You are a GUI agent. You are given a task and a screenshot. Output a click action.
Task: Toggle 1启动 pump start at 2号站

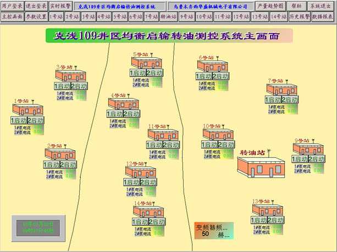(x=52, y=165)
